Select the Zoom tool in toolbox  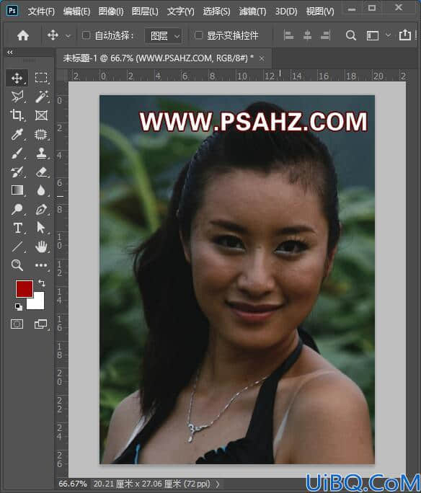tap(17, 265)
